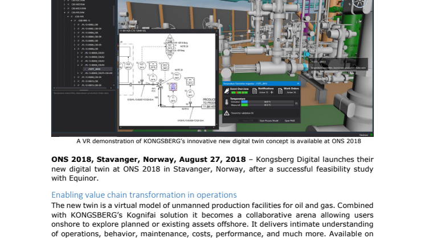Click heading 'Enabling value chain transformation in operations'
The width and height of the screenshot is (425, 238).
pos(144,195)
